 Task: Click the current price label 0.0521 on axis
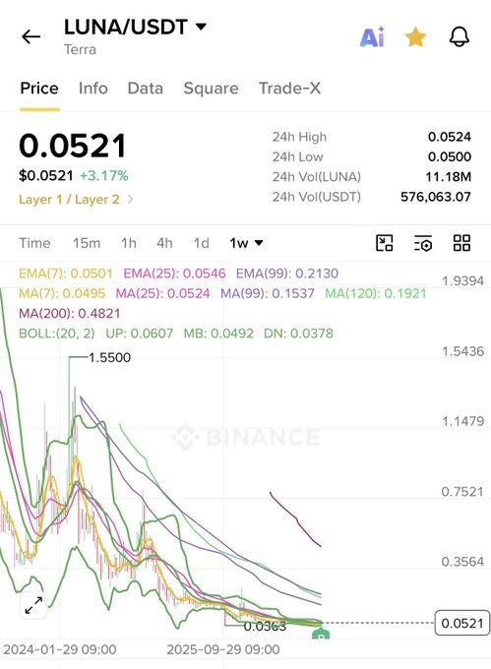(462, 623)
